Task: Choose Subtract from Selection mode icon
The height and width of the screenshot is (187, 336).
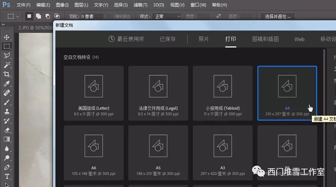Action: click(x=47, y=16)
